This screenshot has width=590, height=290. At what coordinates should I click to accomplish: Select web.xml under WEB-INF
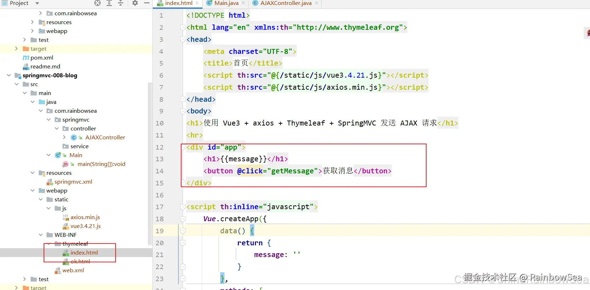point(73,270)
